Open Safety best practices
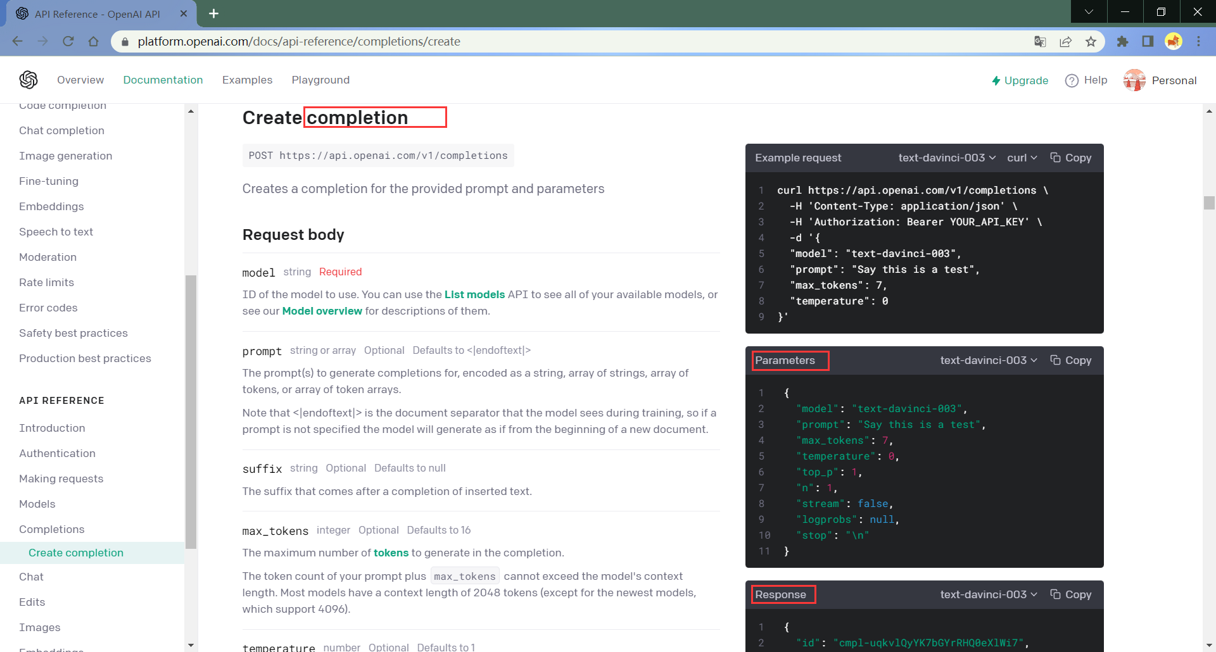Viewport: 1216px width, 652px height. [73, 333]
